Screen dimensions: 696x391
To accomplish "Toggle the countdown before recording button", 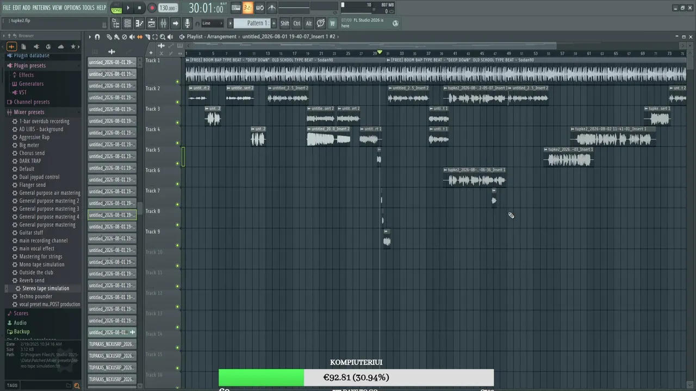I will (248, 8).
